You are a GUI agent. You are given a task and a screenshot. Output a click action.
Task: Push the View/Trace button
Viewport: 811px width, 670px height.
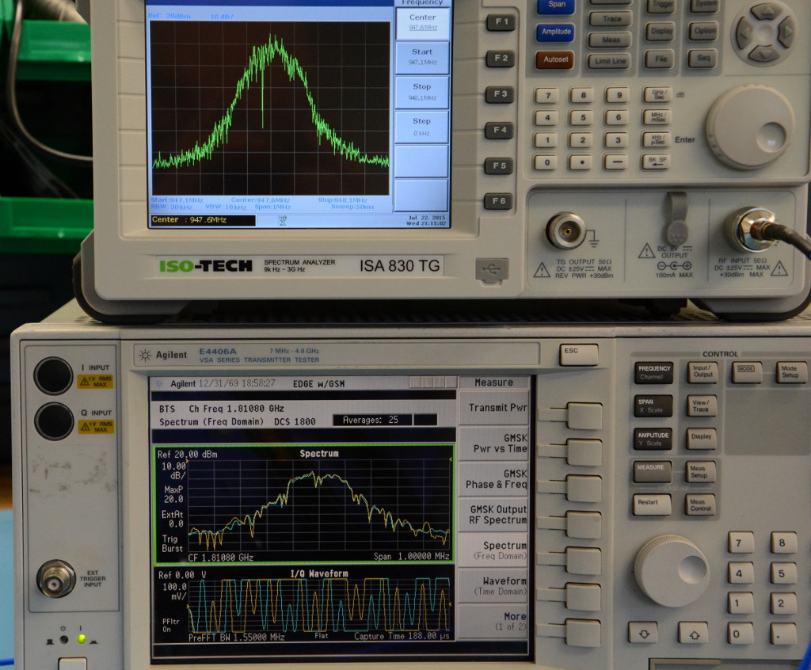pyautogui.click(x=702, y=405)
